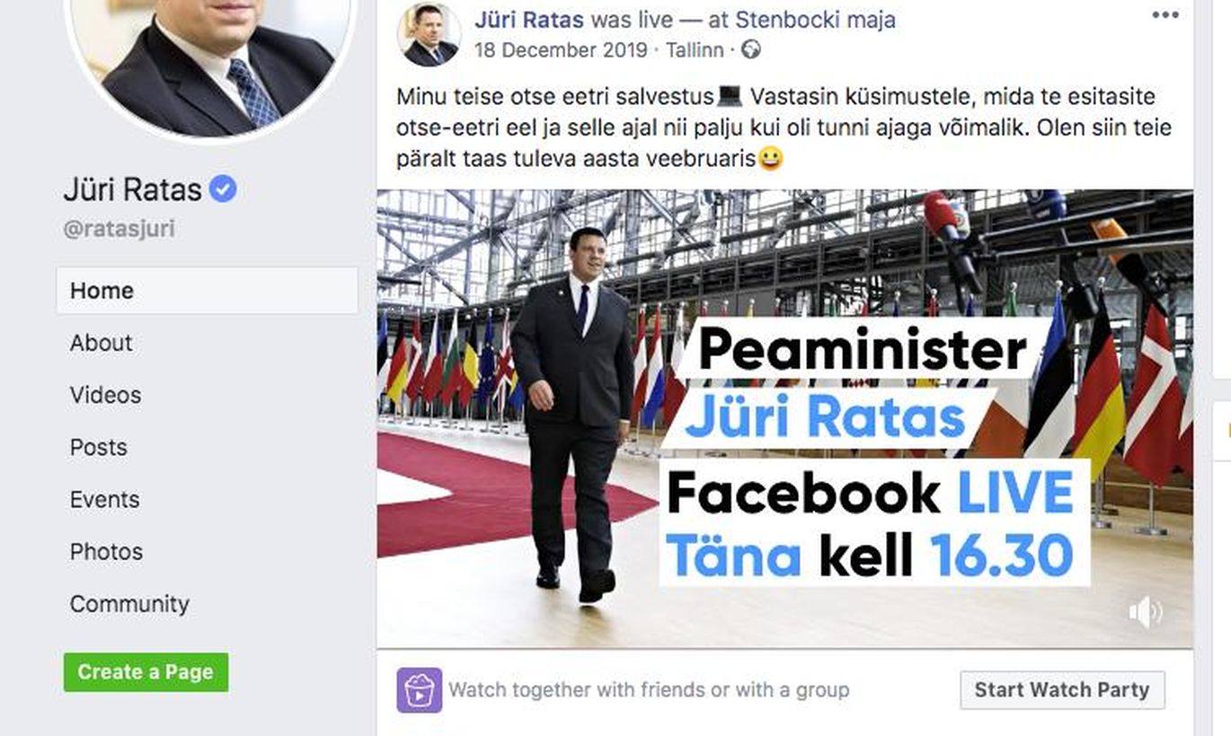Open the Posts section
This screenshot has width=1231, height=736.
pos(99,447)
